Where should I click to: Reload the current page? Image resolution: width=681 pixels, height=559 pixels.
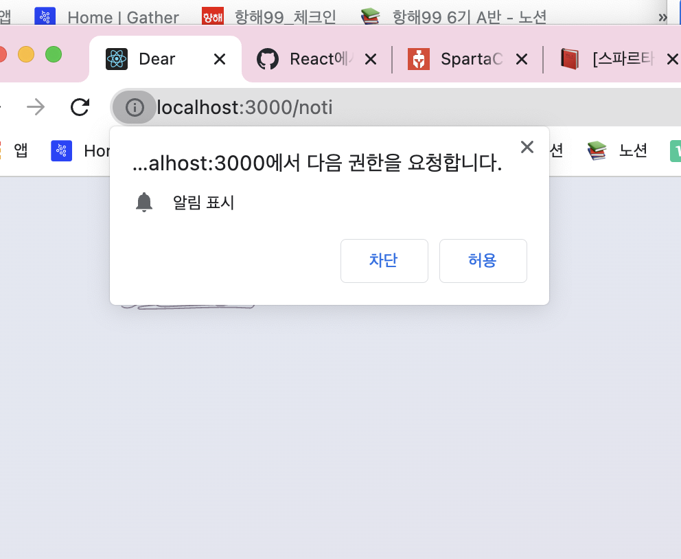click(x=80, y=107)
